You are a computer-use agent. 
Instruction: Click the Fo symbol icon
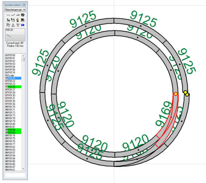8,20
